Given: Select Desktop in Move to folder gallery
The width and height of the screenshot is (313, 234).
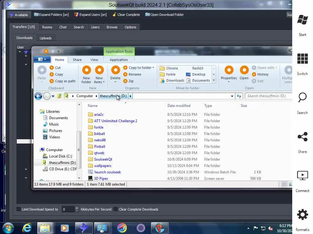Looking at the screenshot, I should click(196, 74).
